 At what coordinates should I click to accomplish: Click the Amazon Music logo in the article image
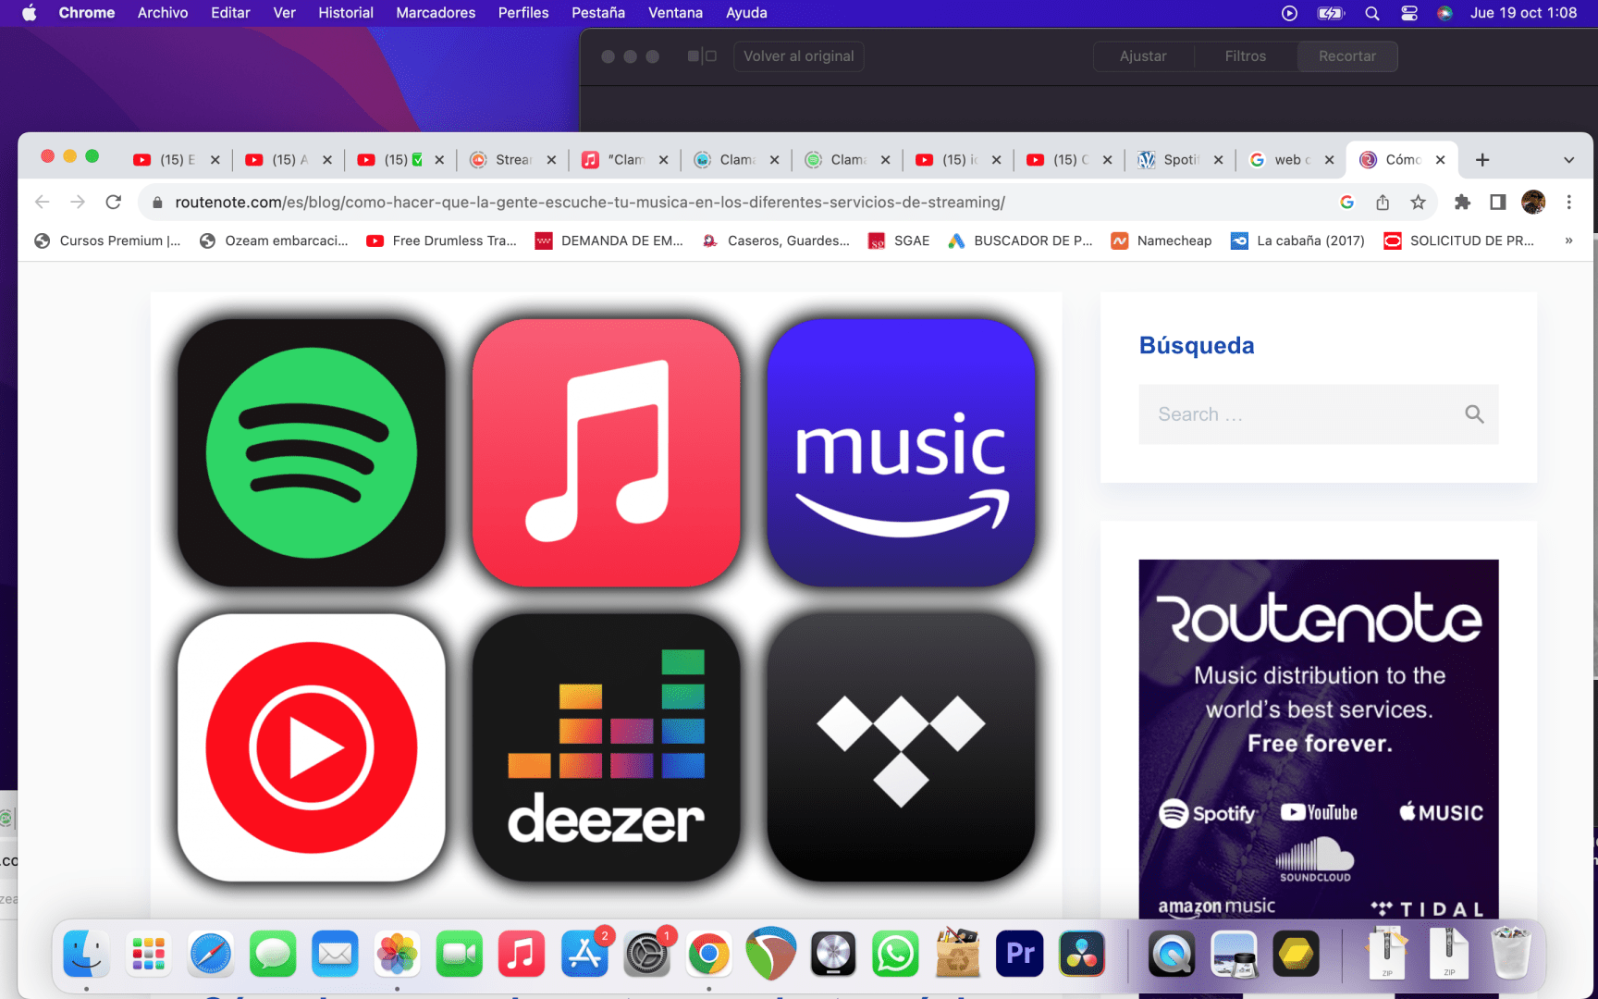coord(901,452)
